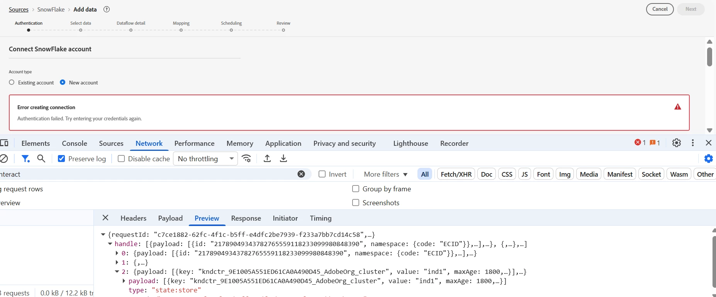Toggle the network filter funnel icon
Viewport: 716px width, 297px height.
click(25, 159)
